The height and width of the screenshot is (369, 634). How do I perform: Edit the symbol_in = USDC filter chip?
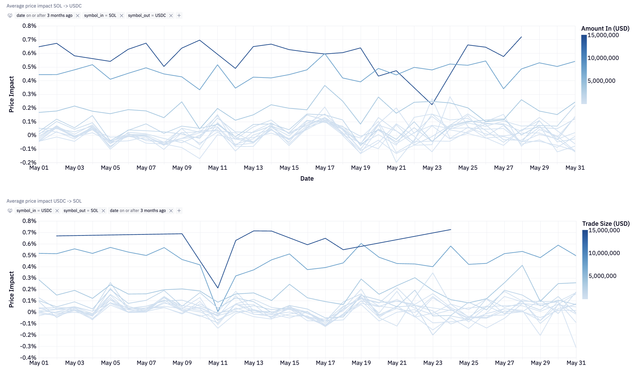(34, 211)
